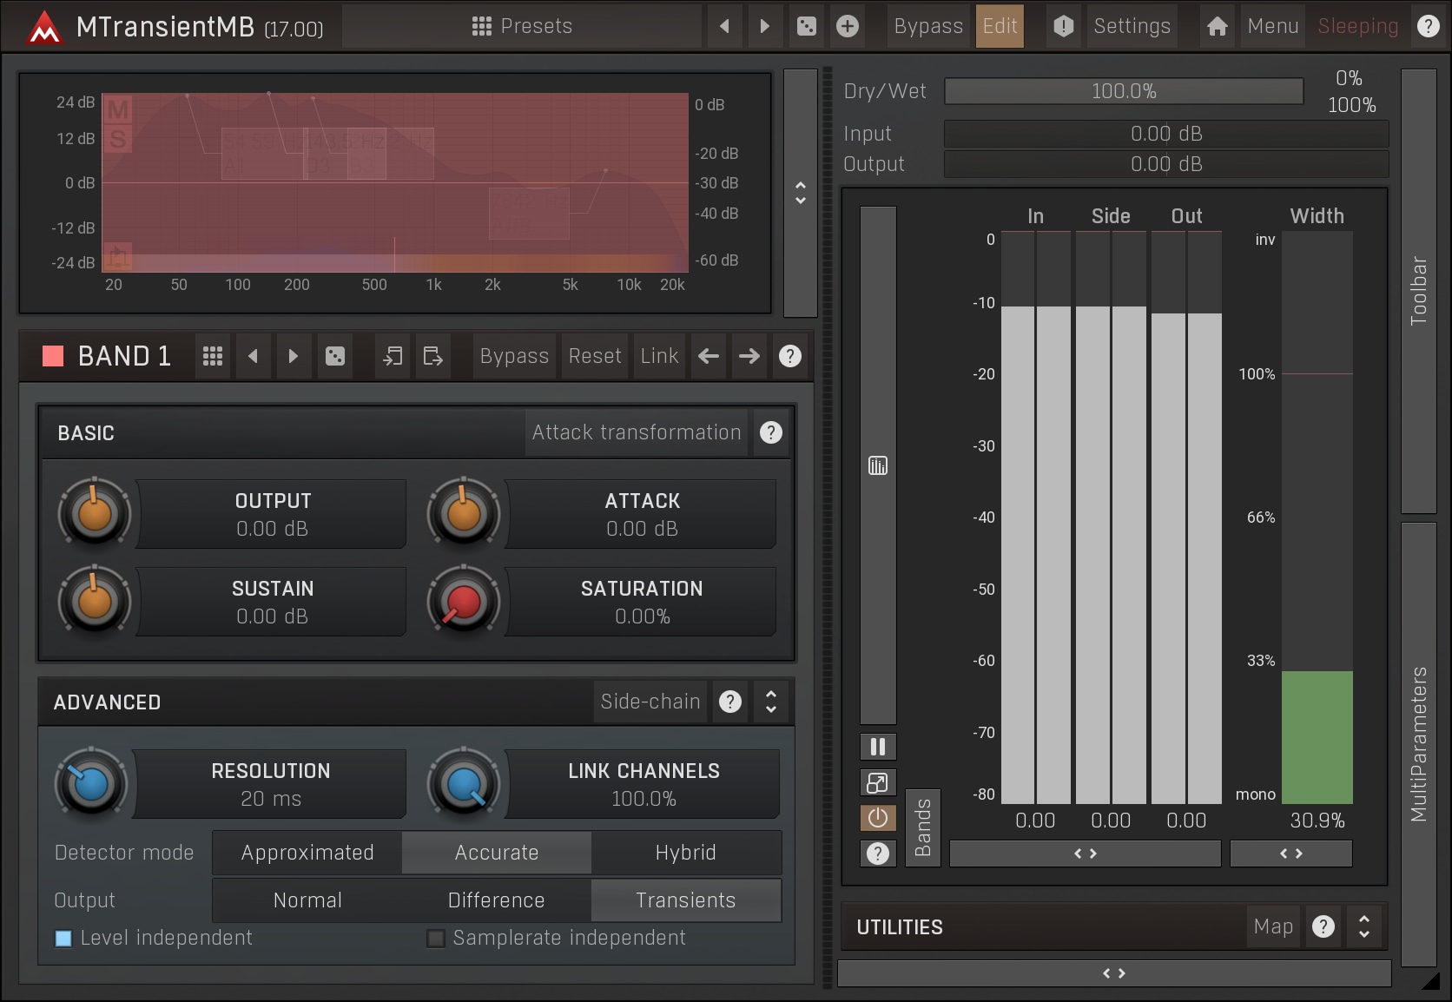Click the add preset plus icon
Image resolution: width=1452 pixels, height=1002 pixels.
[x=848, y=26]
